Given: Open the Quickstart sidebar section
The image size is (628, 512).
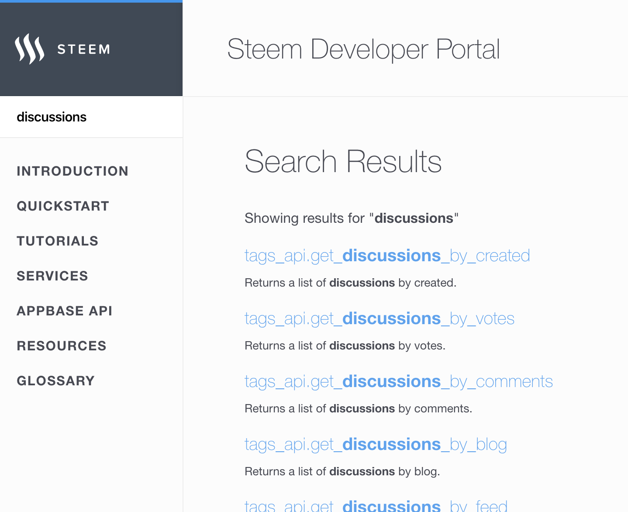Looking at the screenshot, I should (x=63, y=206).
